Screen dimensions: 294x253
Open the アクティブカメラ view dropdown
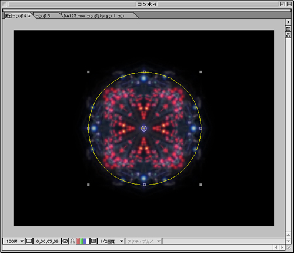[x=144, y=241]
